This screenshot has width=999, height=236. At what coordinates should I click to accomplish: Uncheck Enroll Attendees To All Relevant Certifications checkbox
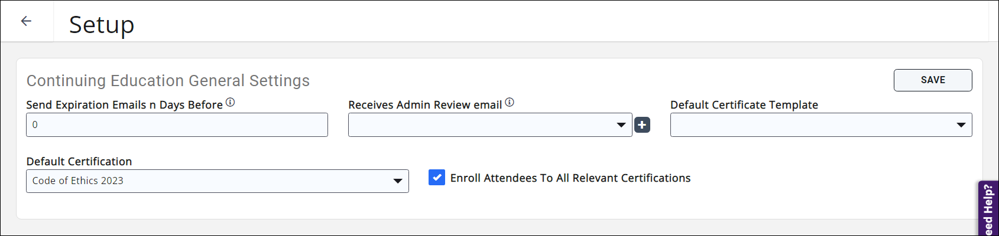tap(437, 177)
